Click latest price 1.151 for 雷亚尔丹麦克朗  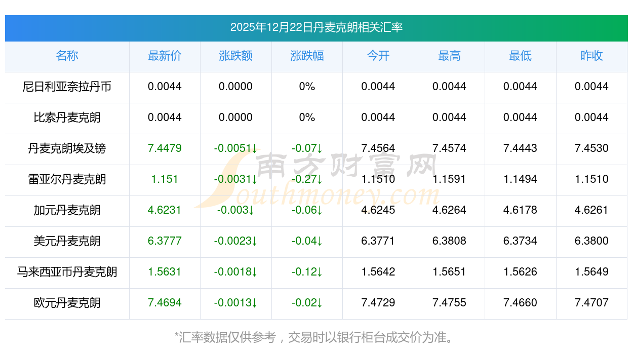point(165,179)
